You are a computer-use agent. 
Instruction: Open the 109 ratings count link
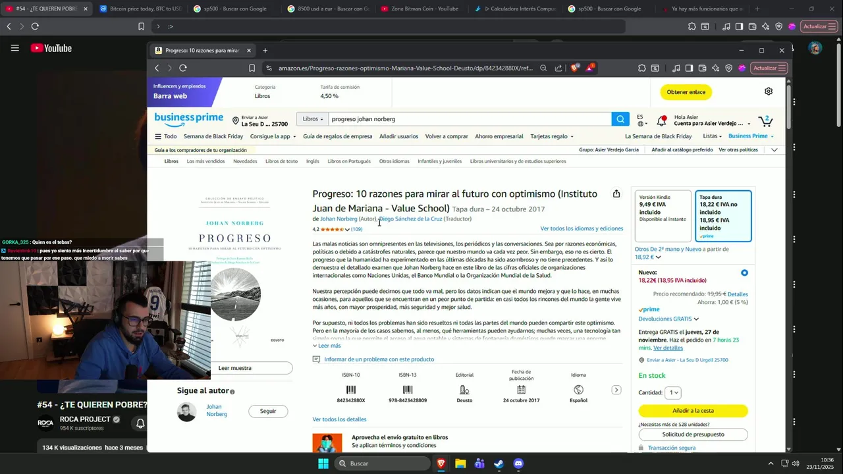coord(356,229)
